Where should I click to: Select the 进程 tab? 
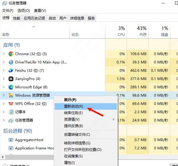(6, 18)
